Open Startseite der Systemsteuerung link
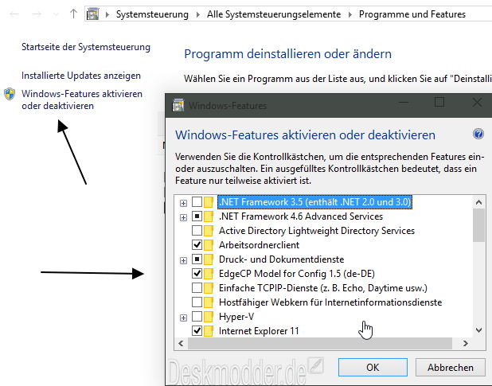Screen dimensions: 492x386 [86, 47]
